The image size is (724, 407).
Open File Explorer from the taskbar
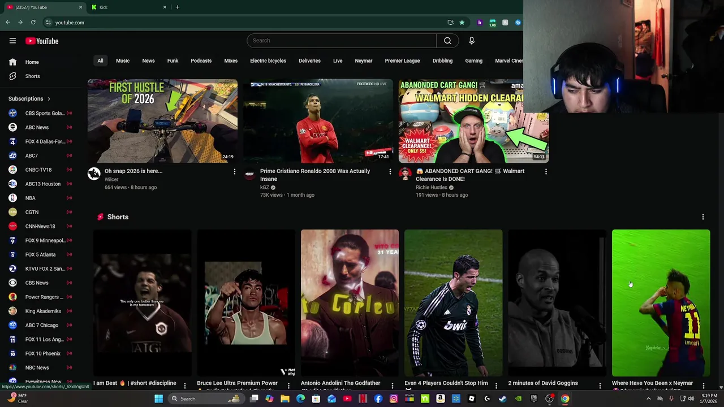285,399
